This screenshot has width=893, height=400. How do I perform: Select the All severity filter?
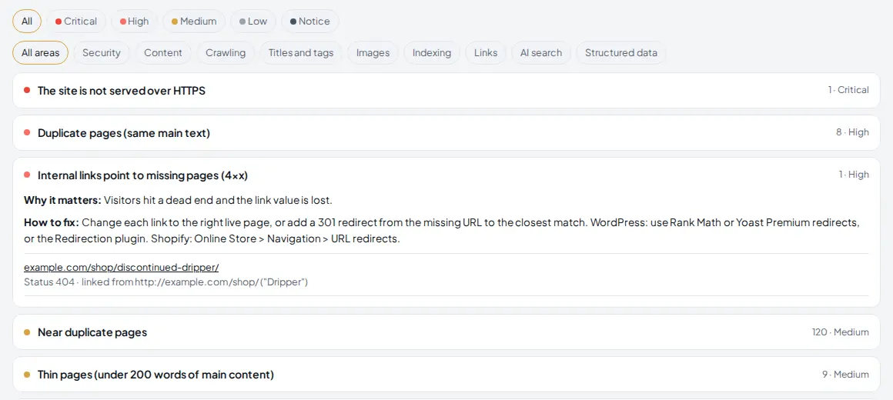pyautogui.click(x=27, y=21)
